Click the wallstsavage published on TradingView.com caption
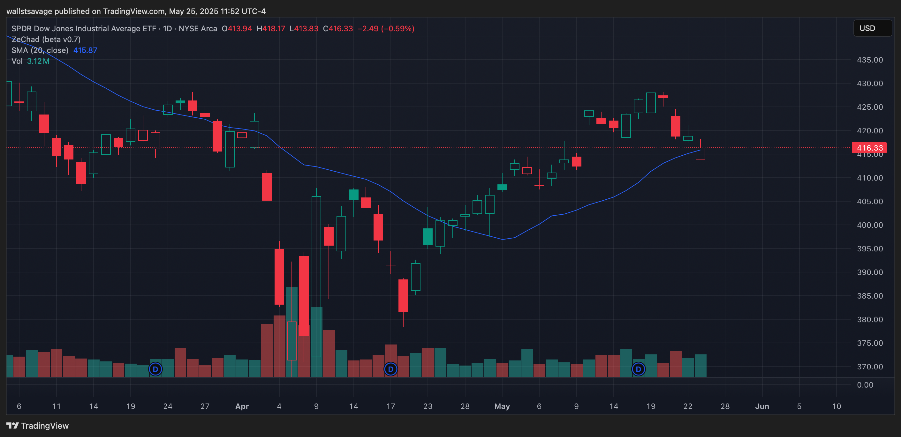Viewport: 901px width, 437px height. click(x=136, y=11)
